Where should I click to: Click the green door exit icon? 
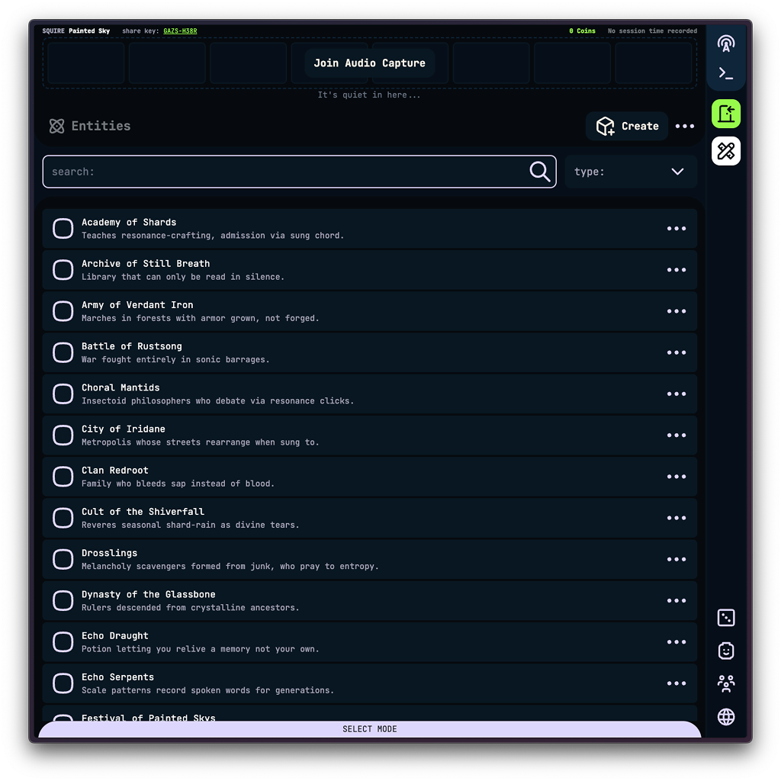click(x=726, y=114)
